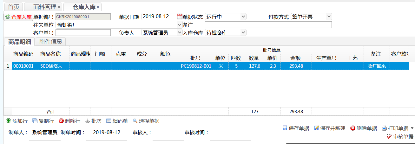The width and height of the screenshot is (415, 144).
Task: Click the 生产单号 column header
Action: point(327,58)
